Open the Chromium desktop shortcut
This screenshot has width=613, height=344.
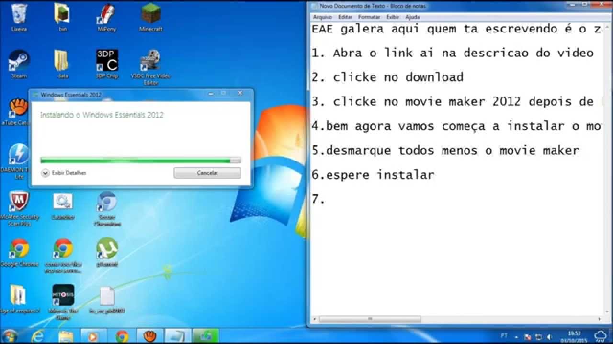(x=107, y=208)
